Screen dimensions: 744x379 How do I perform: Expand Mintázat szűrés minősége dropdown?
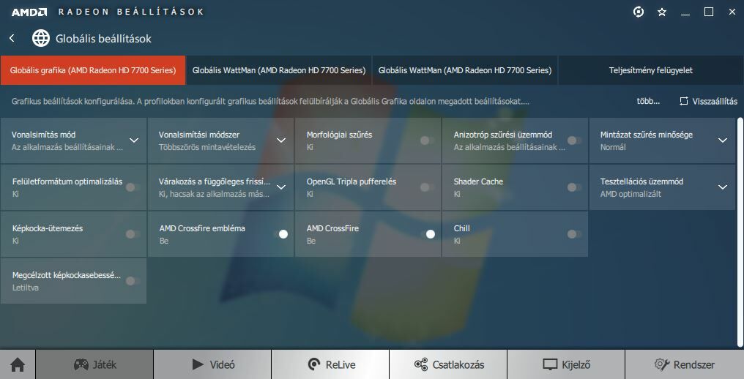click(723, 140)
